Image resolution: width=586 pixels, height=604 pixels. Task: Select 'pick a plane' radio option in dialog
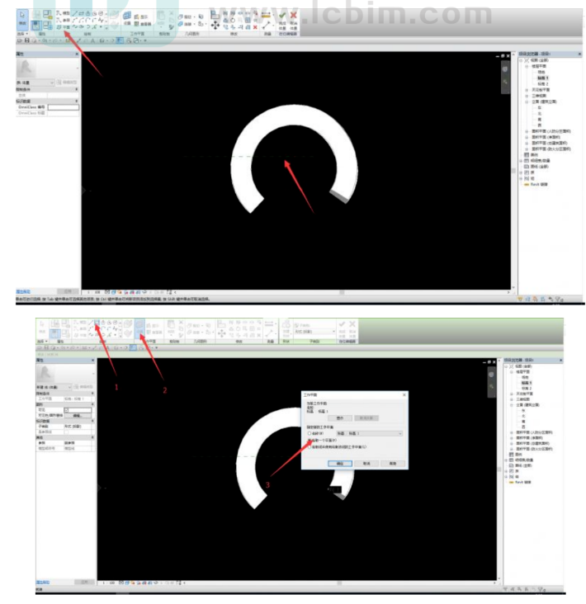[x=310, y=440]
